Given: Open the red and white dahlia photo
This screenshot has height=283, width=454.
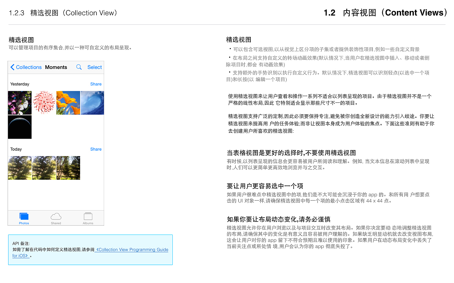Looking at the screenshot, I should (x=44, y=103).
